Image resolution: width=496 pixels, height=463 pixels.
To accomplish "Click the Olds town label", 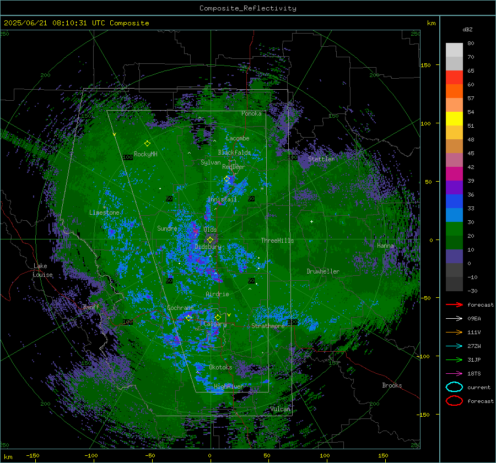I will [x=210, y=229].
